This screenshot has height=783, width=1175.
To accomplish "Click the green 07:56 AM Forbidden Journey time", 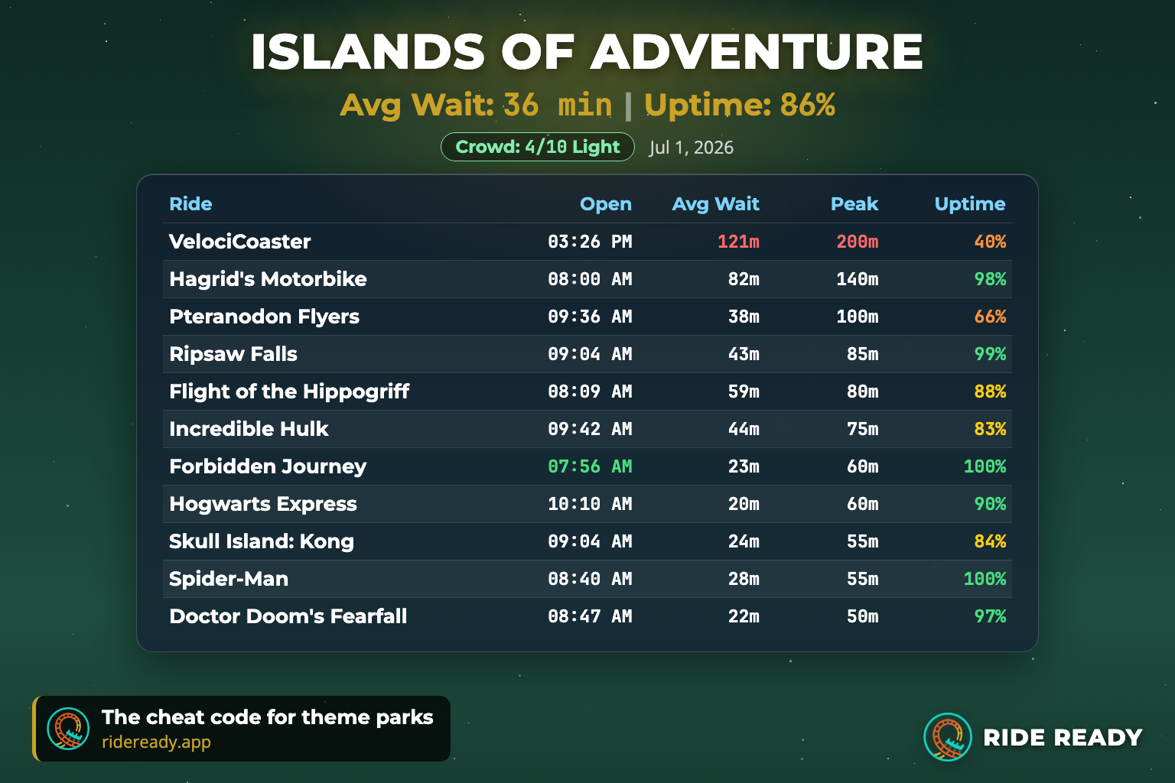I will click(x=590, y=466).
